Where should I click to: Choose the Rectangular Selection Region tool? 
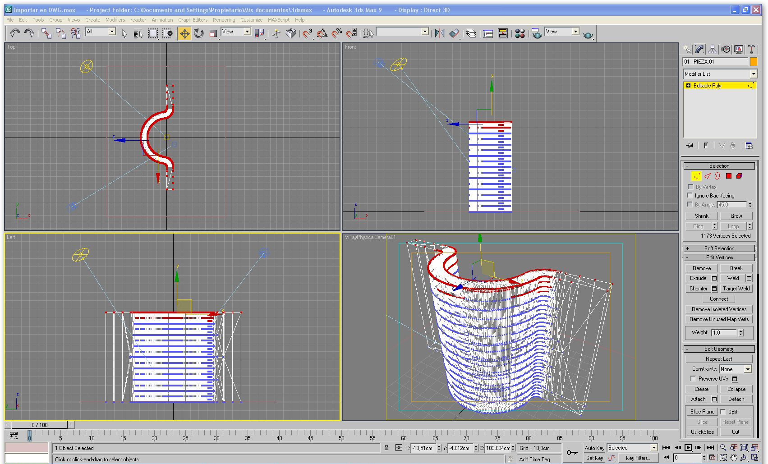point(153,33)
